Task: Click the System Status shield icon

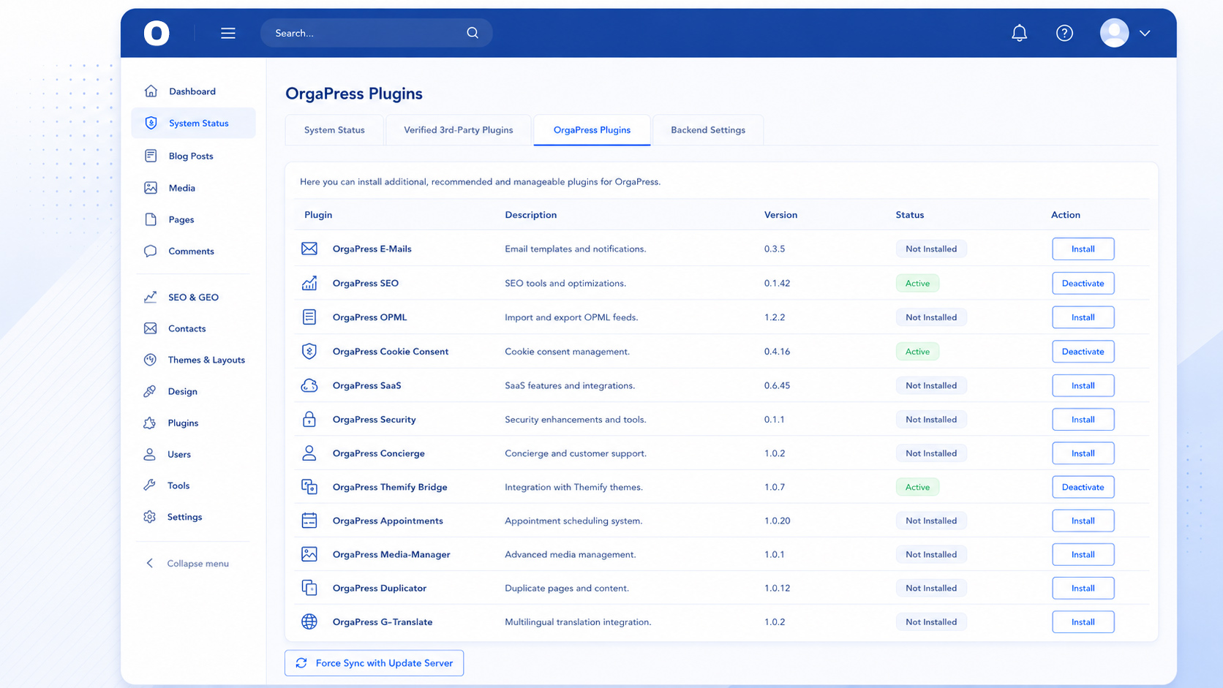Action: (x=151, y=123)
